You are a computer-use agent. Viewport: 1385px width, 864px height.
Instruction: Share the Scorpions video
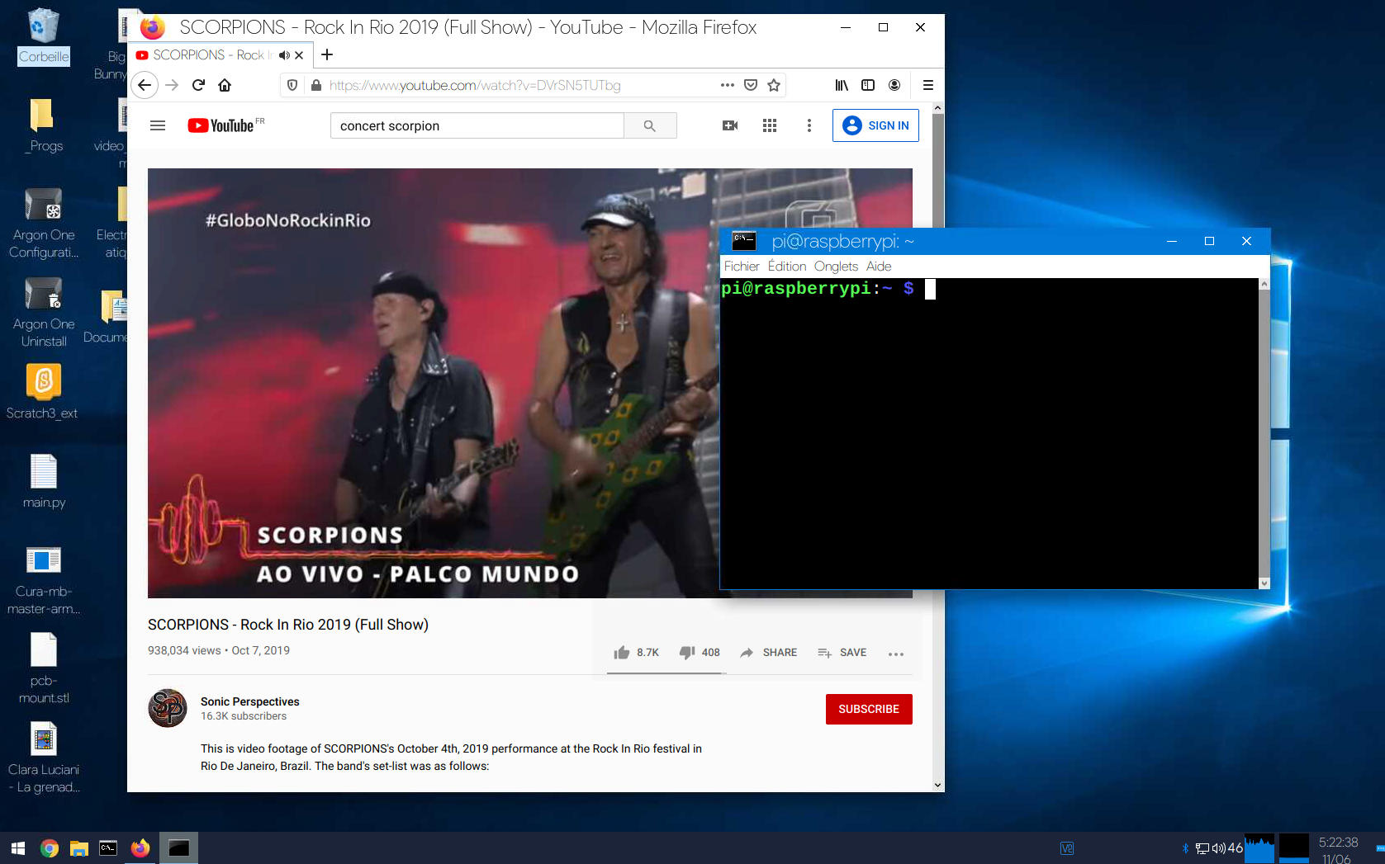pos(768,653)
